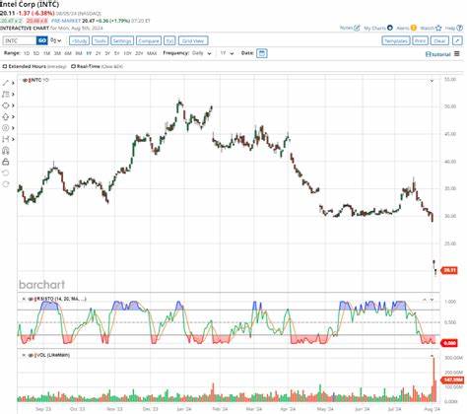Open the chart type dropdown beside GO
The height and width of the screenshot is (414, 467).
(56, 40)
